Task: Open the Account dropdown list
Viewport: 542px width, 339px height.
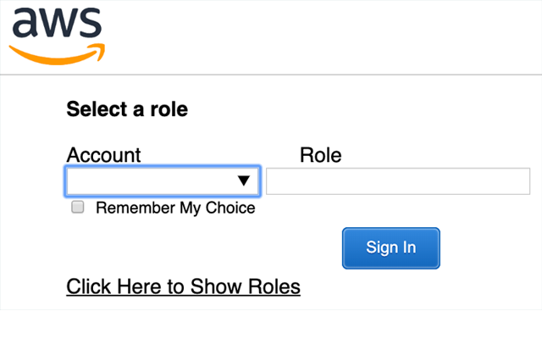Action: (163, 181)
